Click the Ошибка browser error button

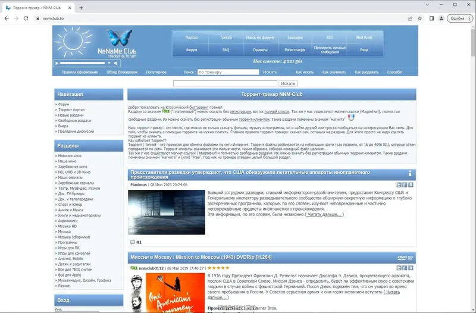tap(460, 18)
